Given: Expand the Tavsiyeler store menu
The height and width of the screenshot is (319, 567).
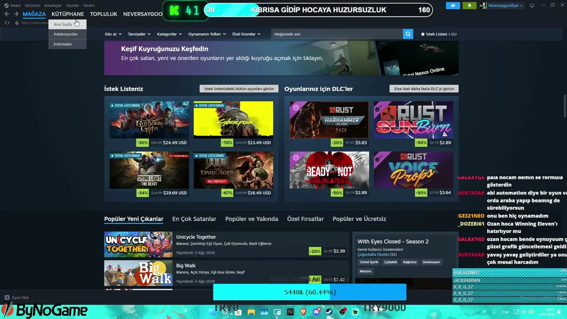Looking at the screenshot, I should [x=139, y=34].
